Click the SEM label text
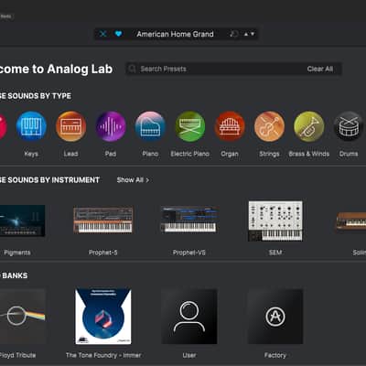Screen dimensions: 366x366 tap(275, 253)
